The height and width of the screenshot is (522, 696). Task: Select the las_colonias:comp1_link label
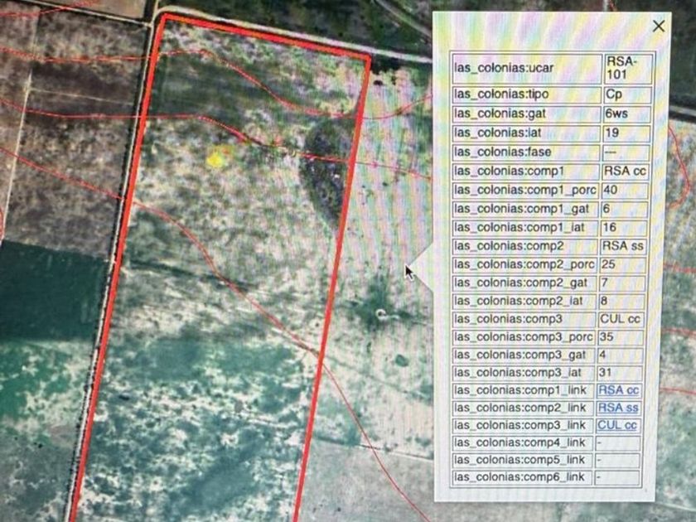pos(520,390)
